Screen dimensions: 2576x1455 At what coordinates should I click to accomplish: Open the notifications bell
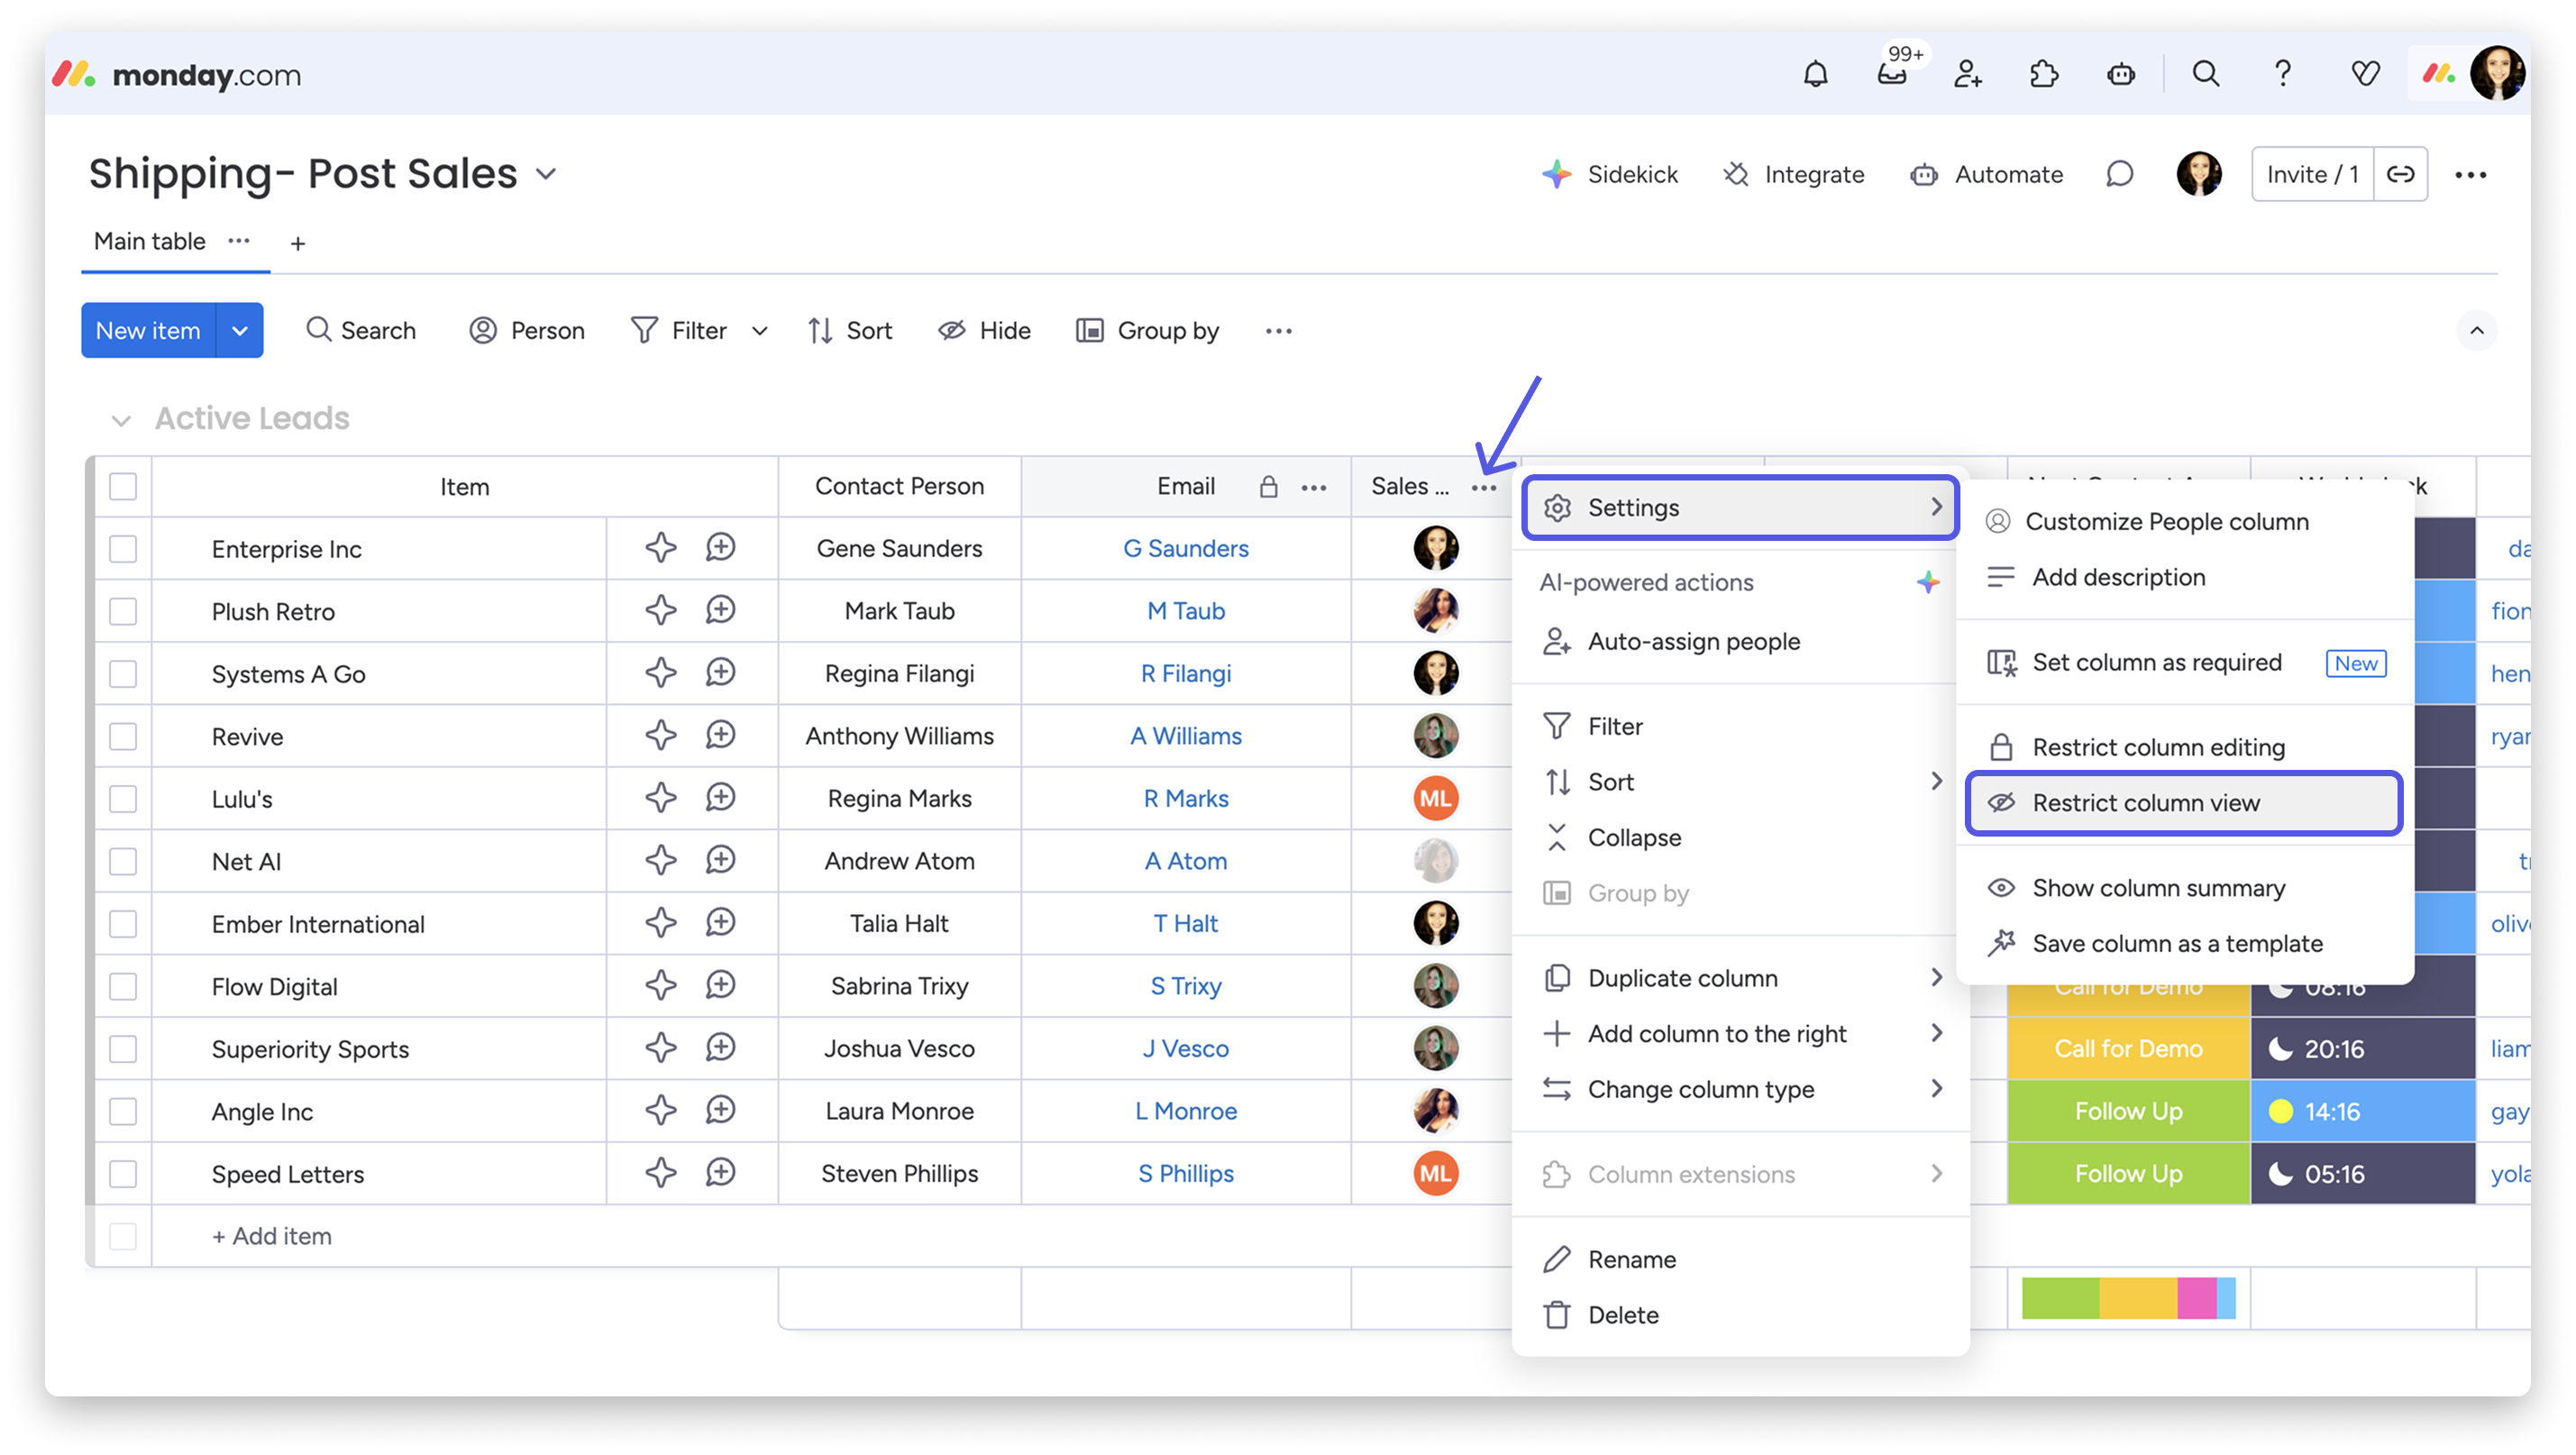1815,74
